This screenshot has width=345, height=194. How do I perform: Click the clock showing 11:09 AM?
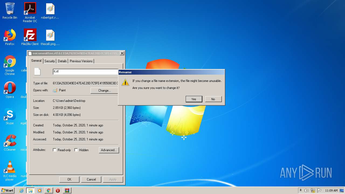click(331, 190)
